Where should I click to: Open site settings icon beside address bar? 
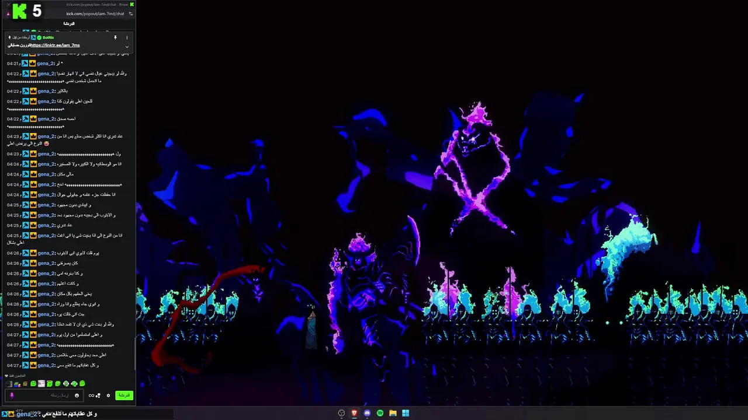pos(130,13)
